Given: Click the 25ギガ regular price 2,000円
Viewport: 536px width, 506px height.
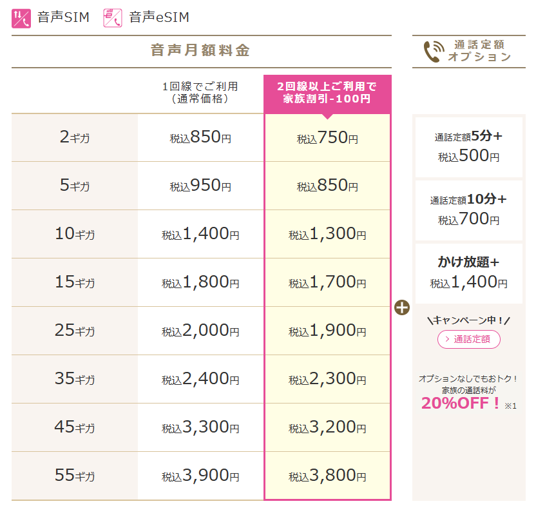Looking at the screenshot, I should (x=200, y=331).
